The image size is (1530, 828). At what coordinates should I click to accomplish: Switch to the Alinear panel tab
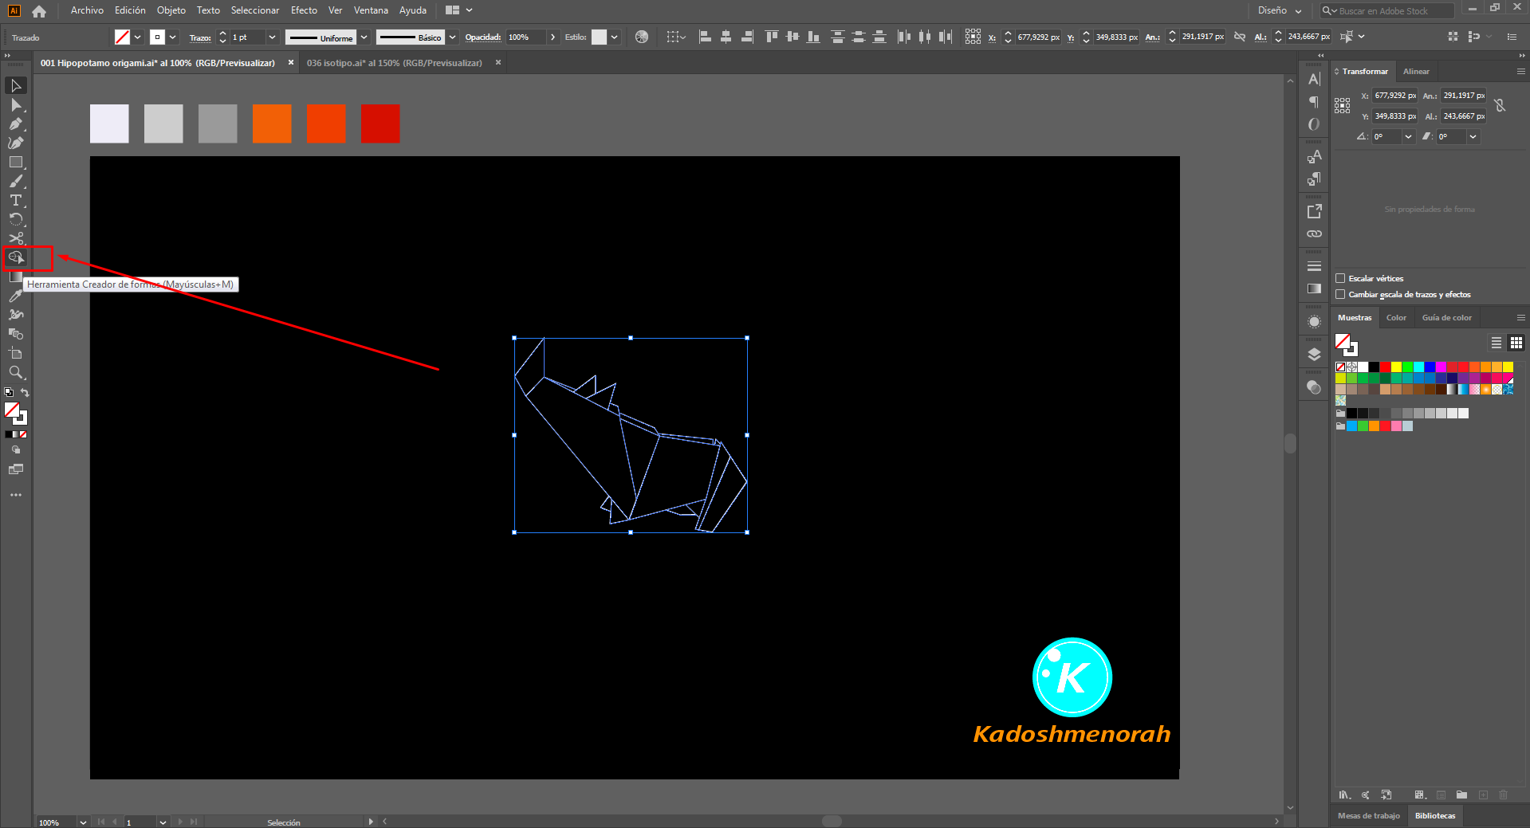coord(1416,71)
